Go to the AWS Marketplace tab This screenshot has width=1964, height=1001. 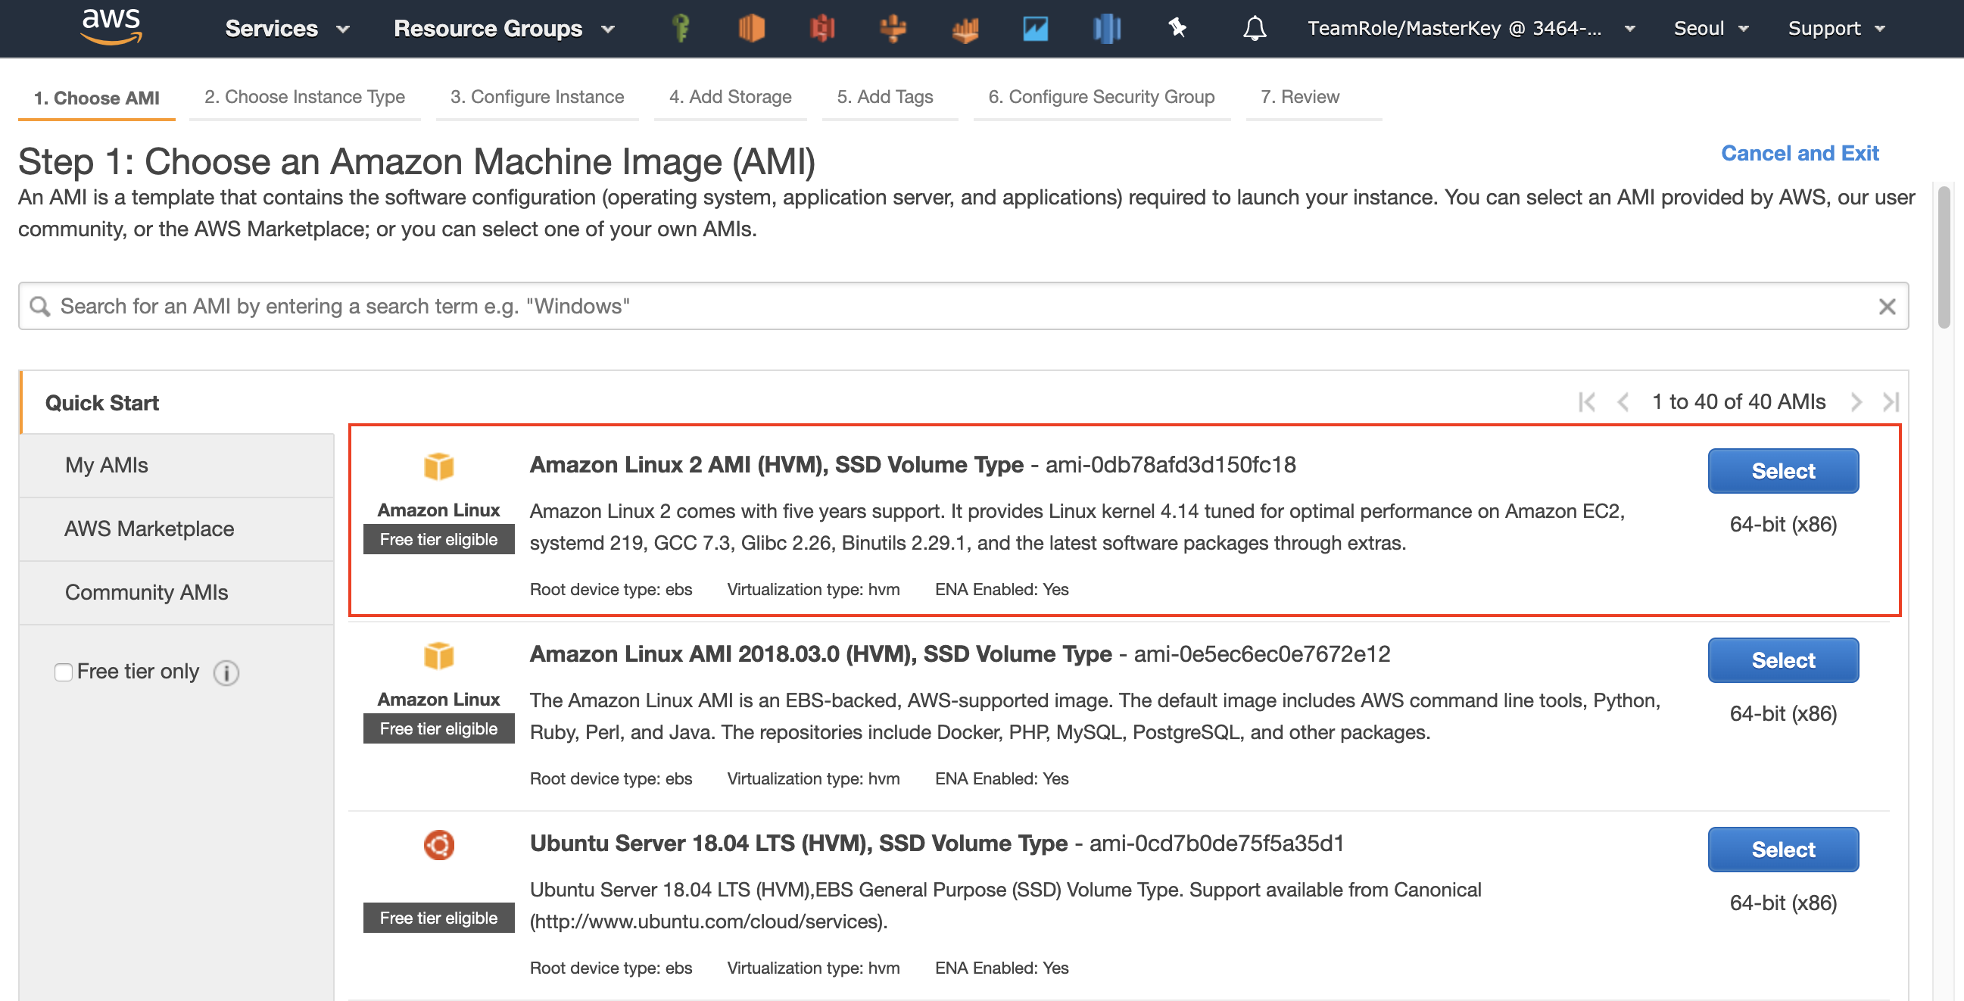[149, 529]
